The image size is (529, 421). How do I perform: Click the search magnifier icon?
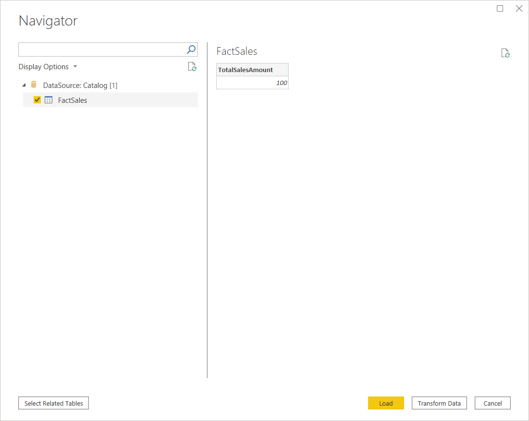(191, 50)
